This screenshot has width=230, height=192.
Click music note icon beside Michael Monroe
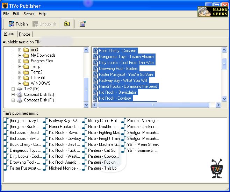[x=45, y=168]
